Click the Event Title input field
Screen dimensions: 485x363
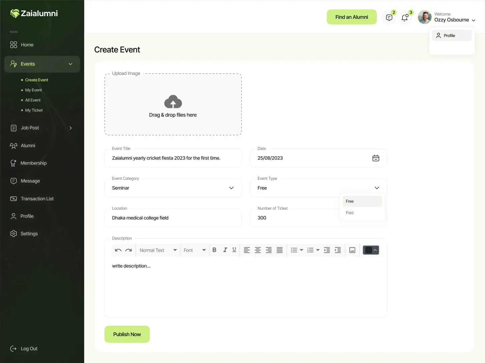(x=173, y=158)
